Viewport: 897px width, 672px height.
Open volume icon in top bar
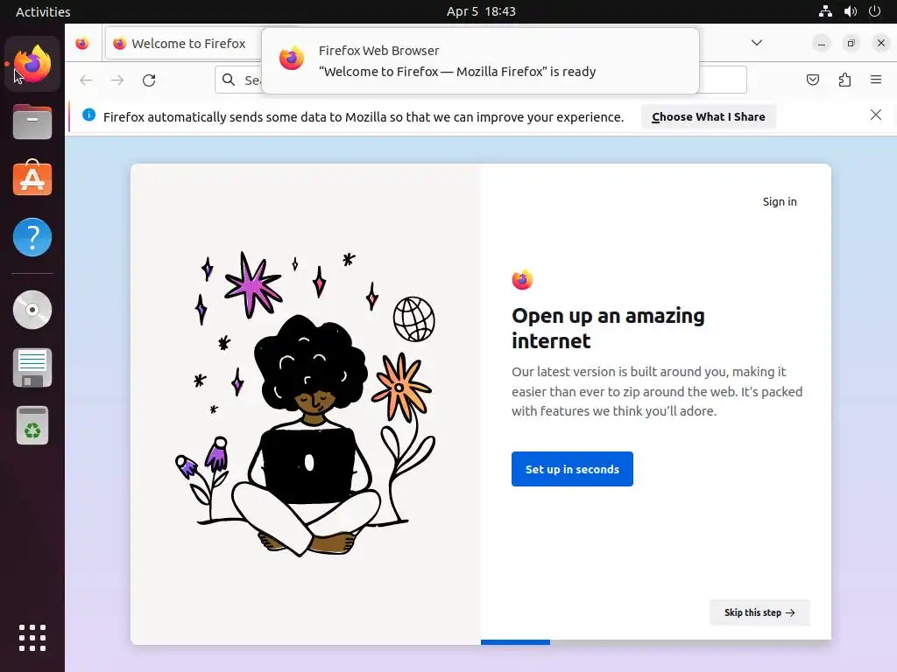[x=851, y=11]
